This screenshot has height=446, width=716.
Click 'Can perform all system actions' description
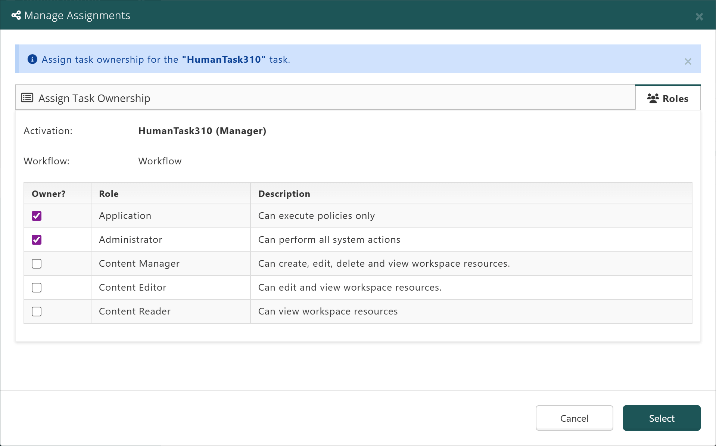329,239
